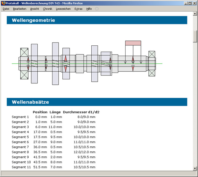The width and height of the screenshot is (198, 177).
Task: Open the Bearbeiten menu
Action: [19, 9]
